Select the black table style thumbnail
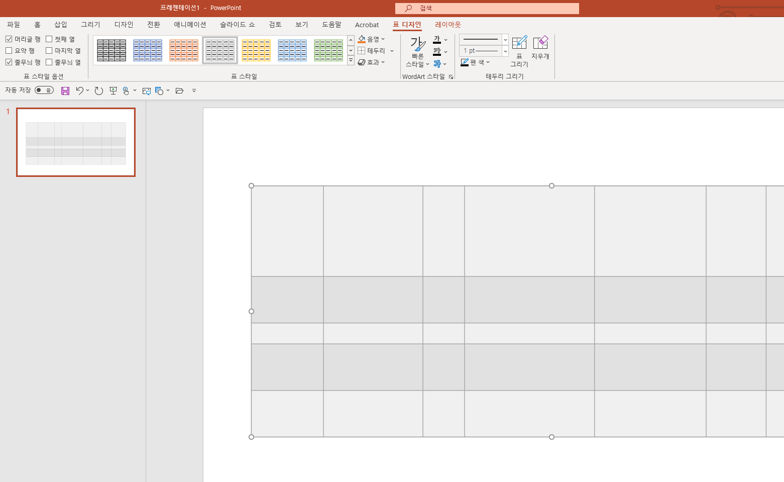784x482 pixels. (111, 50)
